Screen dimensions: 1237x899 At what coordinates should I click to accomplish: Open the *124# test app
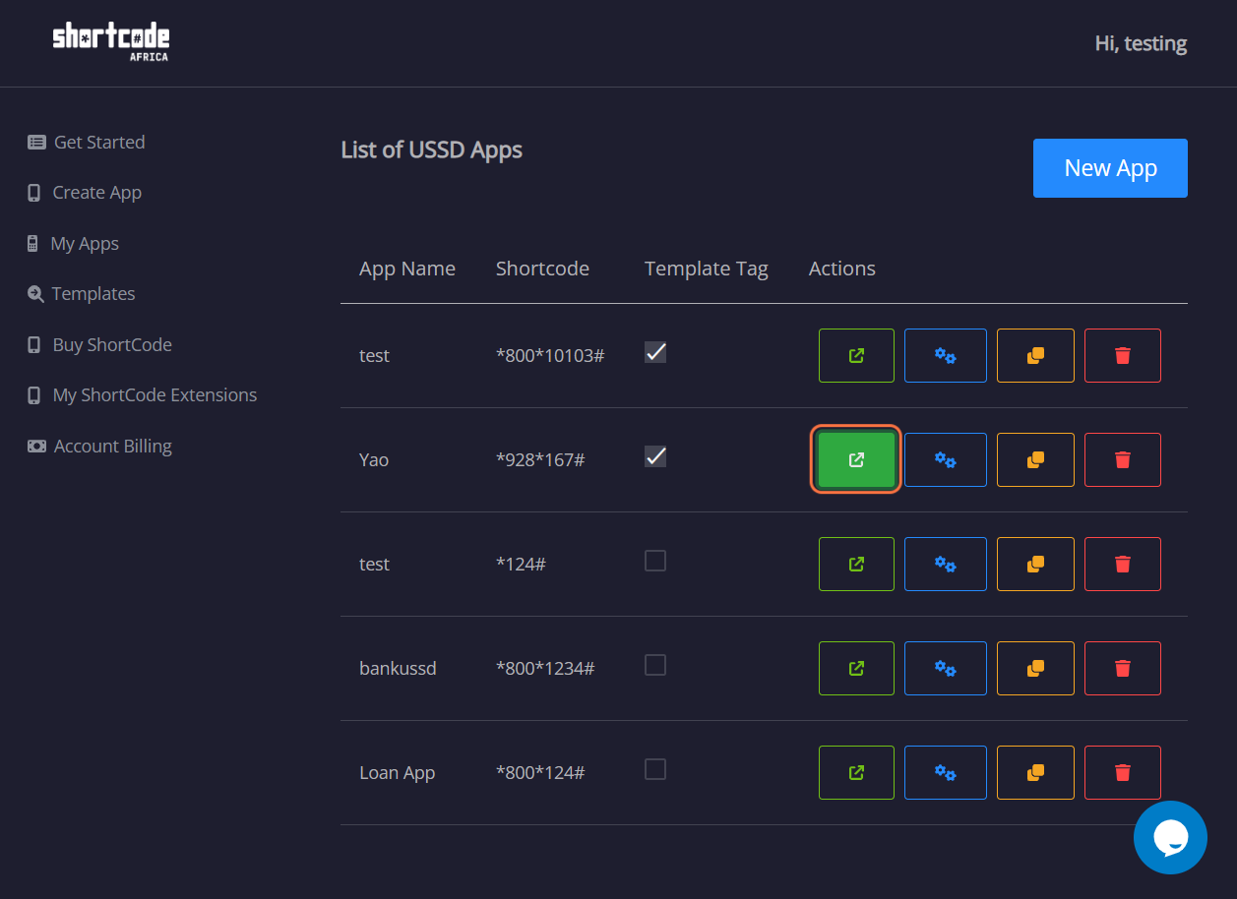pos(856,564)
